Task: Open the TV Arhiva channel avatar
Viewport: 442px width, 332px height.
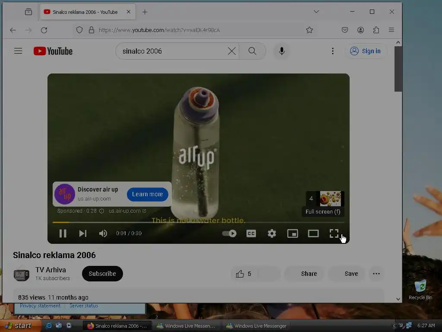Action: click(x=22, y=275)
